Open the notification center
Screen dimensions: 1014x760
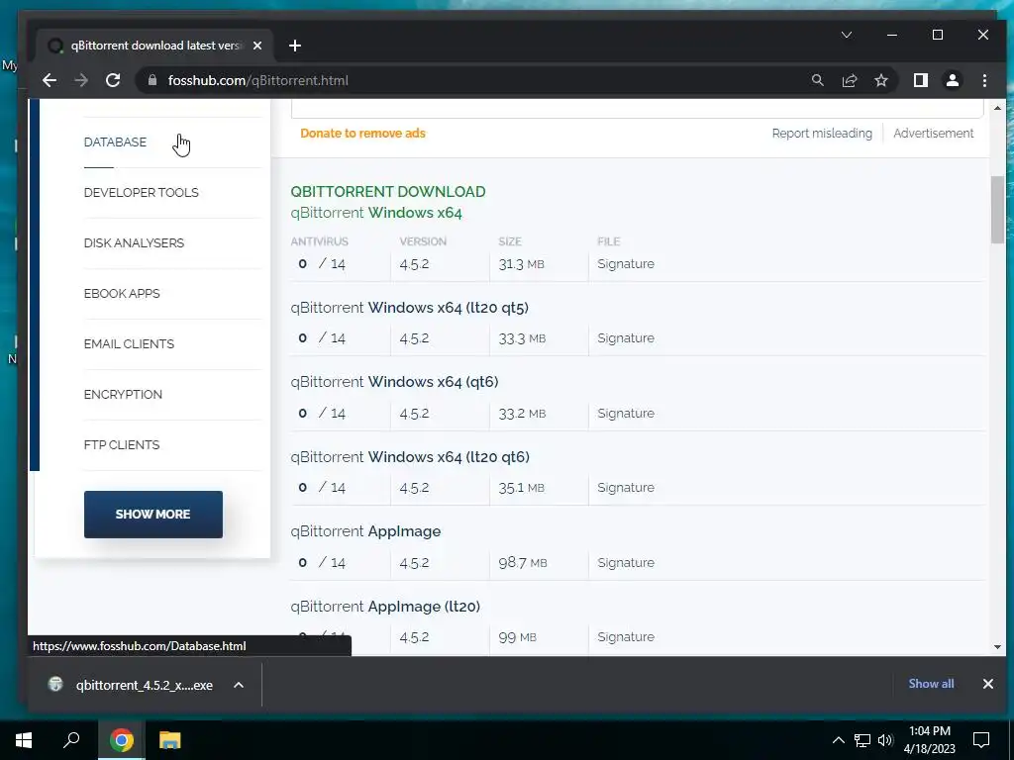point(981,740)
